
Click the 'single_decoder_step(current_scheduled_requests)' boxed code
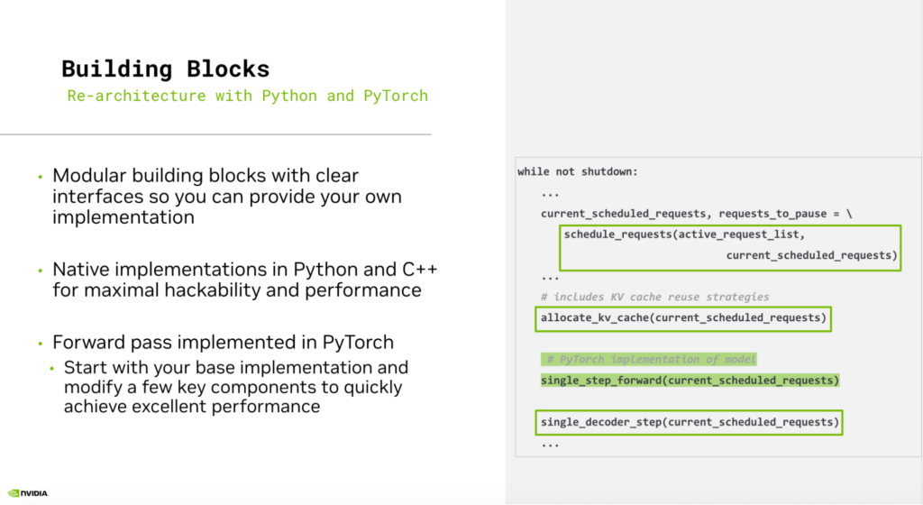point(690,422)
